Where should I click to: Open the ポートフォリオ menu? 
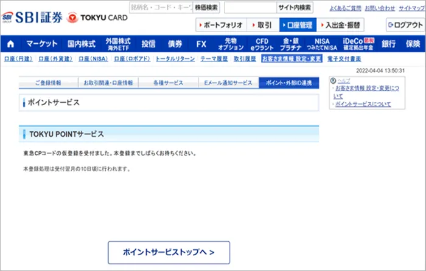click(x=220, y=25)
